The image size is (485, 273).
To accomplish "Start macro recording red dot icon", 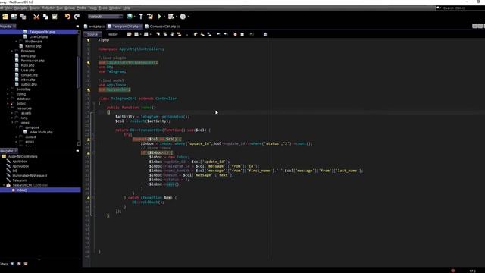I will [x=235, y=34].
